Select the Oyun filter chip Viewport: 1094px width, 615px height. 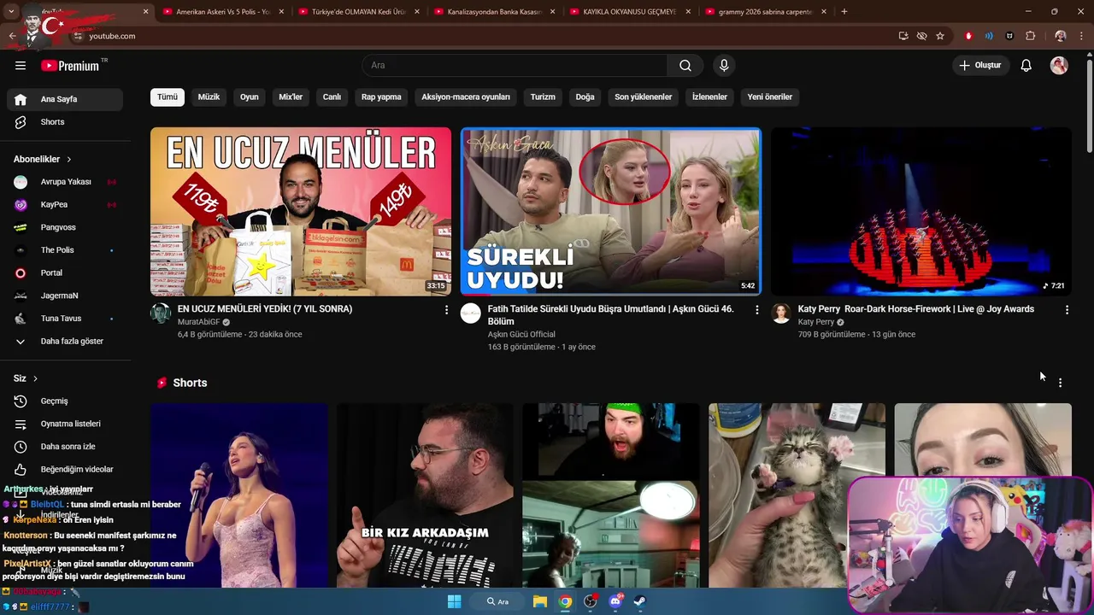250,97
